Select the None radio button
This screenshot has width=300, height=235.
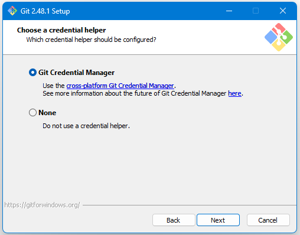tap(32, 113)
